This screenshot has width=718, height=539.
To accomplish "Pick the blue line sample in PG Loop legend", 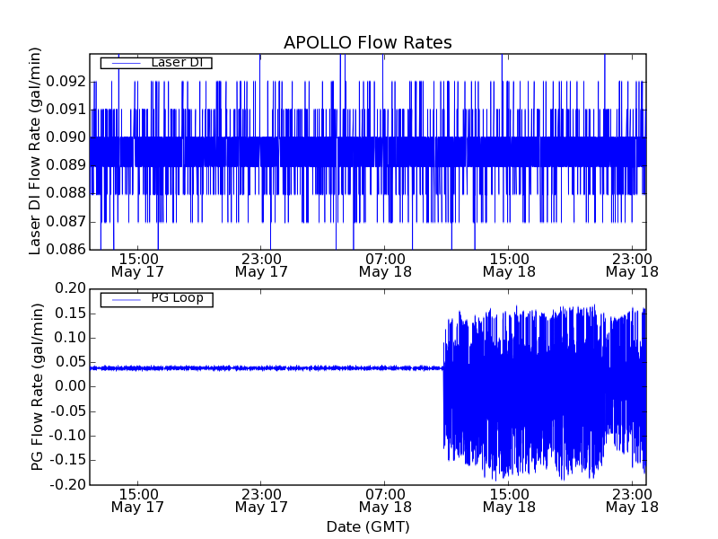I will (x=124, y=299).
